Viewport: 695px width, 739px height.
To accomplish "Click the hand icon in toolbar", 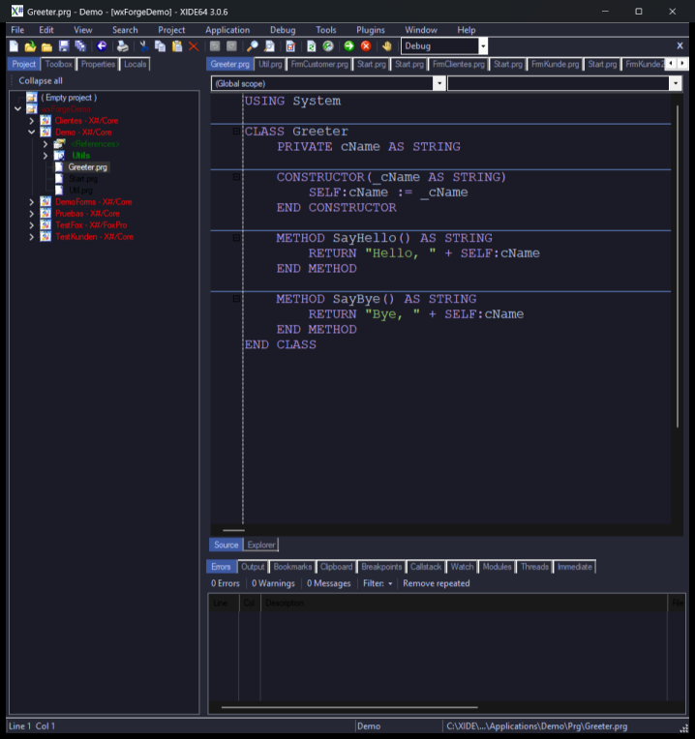I will point(386,46).
